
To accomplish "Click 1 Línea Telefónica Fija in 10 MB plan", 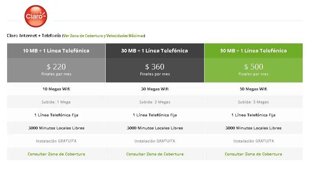I will [56, 115].
